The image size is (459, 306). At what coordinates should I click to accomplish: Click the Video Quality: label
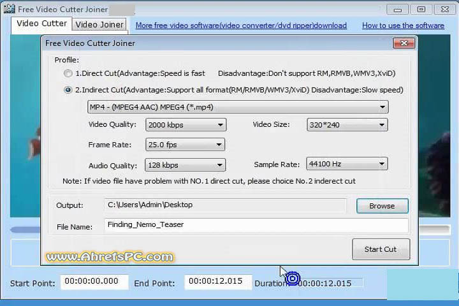[112, 124]
